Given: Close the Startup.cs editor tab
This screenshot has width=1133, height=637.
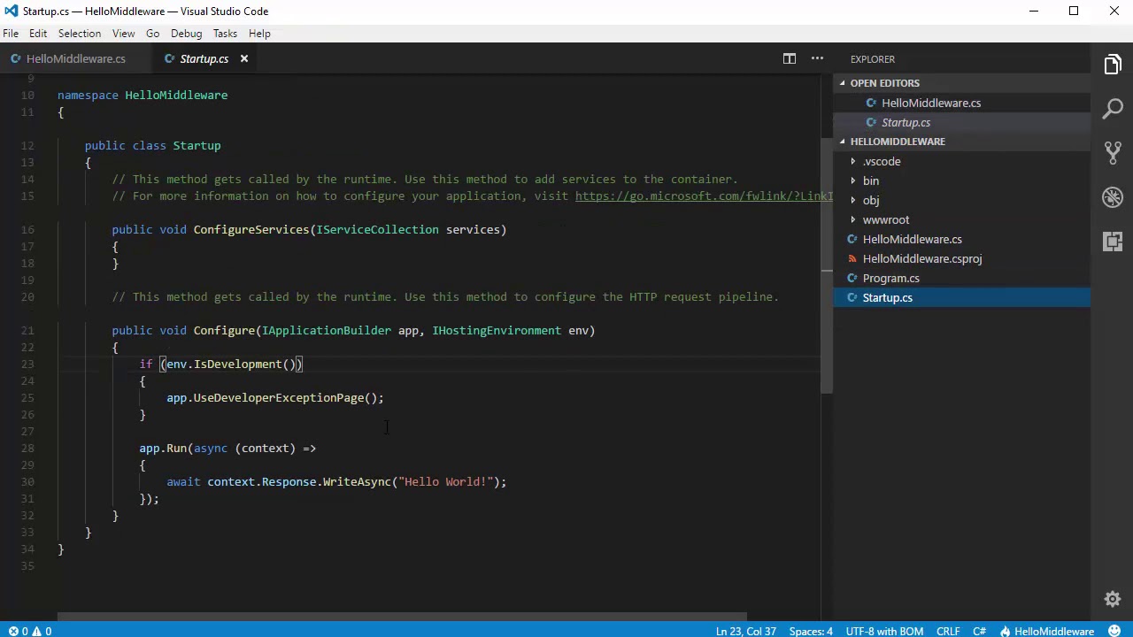Looking at the screenshot, I should click(243, 58).
